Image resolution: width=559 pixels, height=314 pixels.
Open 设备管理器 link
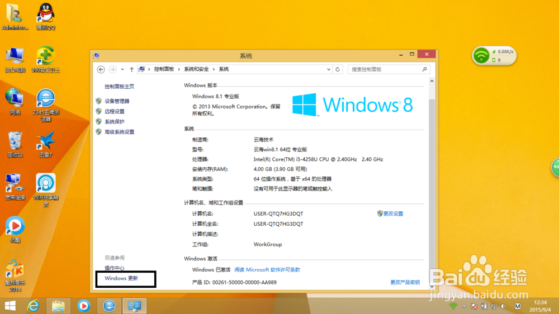(117, 101)
